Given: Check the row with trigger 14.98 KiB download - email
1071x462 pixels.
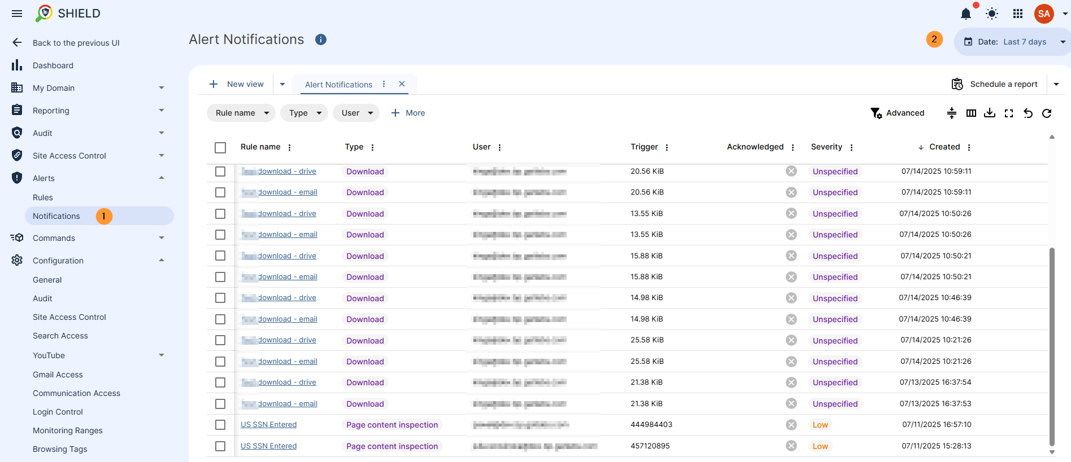Looking at the screenshot, I should pos(220,319).
